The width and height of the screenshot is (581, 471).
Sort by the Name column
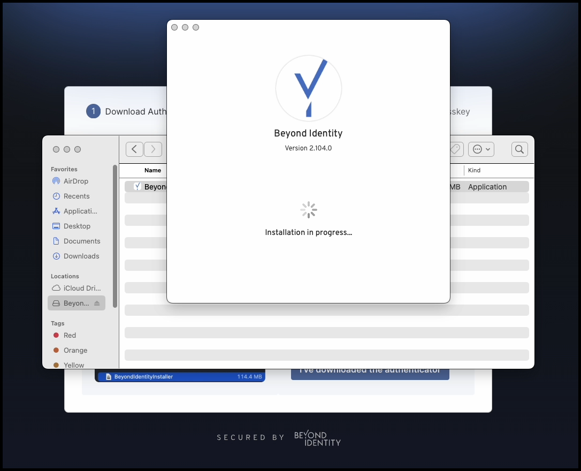(152, 170)
